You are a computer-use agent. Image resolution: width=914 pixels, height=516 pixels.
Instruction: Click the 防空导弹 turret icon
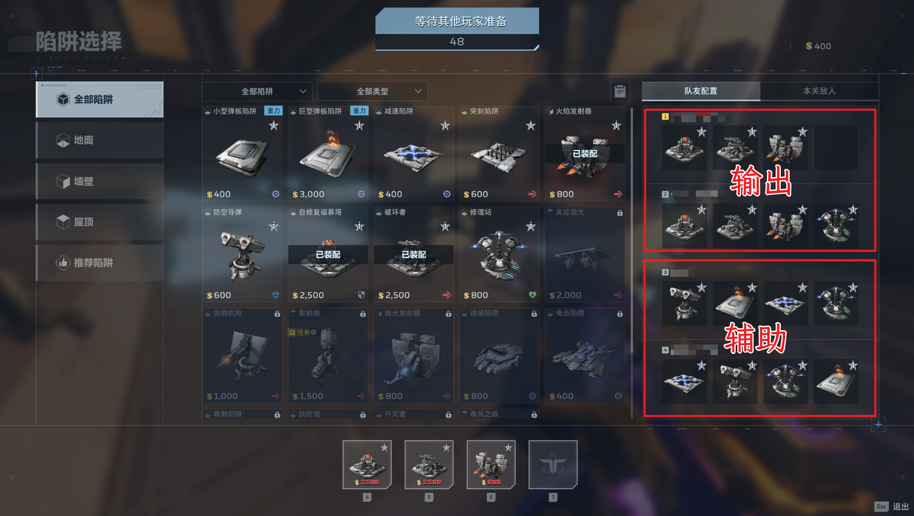[243, 256]
